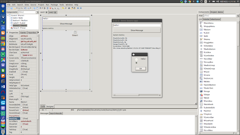Open the Chrome icon in the Ubuntu launcher

(x=3, y=44)
